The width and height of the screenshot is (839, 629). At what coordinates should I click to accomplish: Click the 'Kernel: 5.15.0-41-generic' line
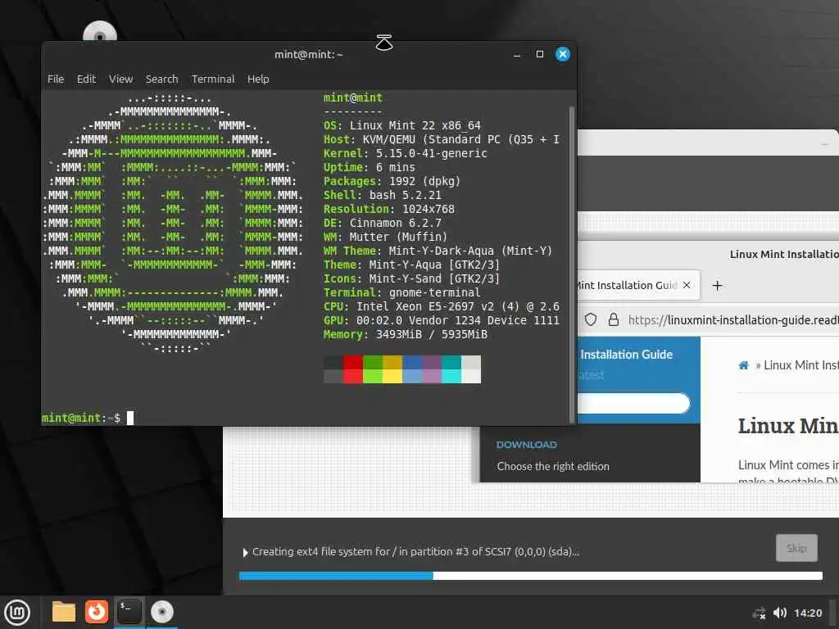[405, 153]
